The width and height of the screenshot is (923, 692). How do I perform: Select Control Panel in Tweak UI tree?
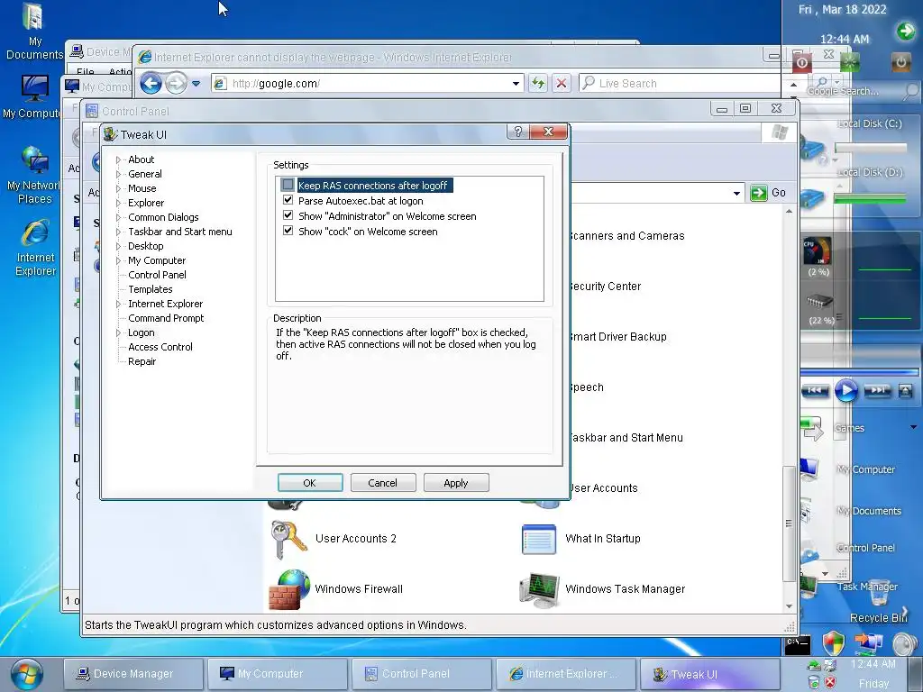point(157,275)
